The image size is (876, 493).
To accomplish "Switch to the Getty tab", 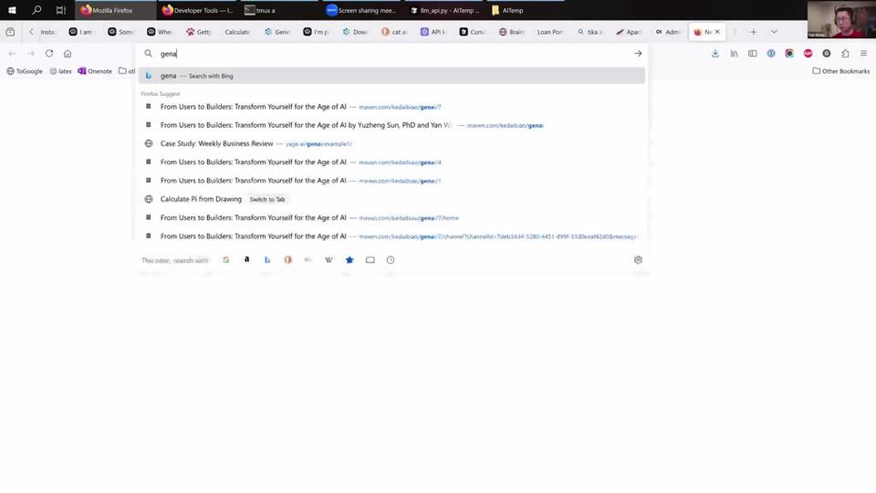I will coord(200,32).
